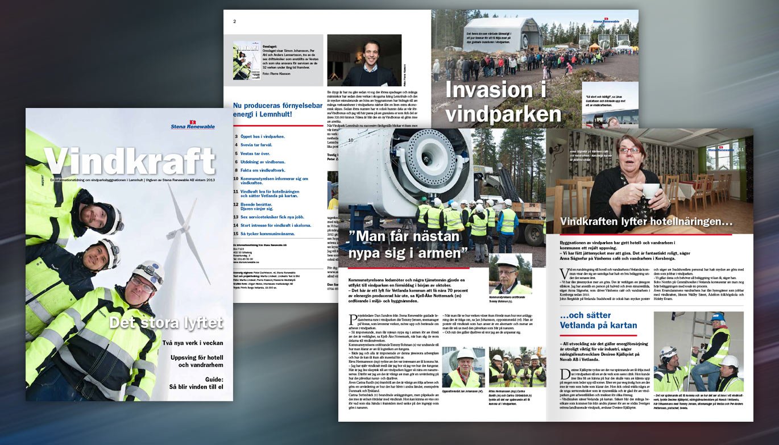Click the headline 'Vindkraften lyfter hotellnäringen…'

[x=646, y=222]
